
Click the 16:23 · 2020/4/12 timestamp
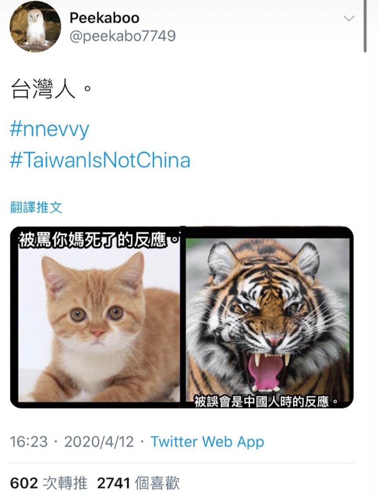point(72,442)
